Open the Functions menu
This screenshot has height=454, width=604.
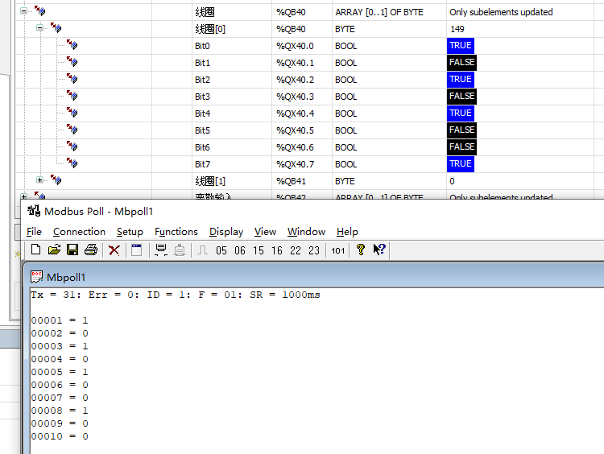(176, 232)
